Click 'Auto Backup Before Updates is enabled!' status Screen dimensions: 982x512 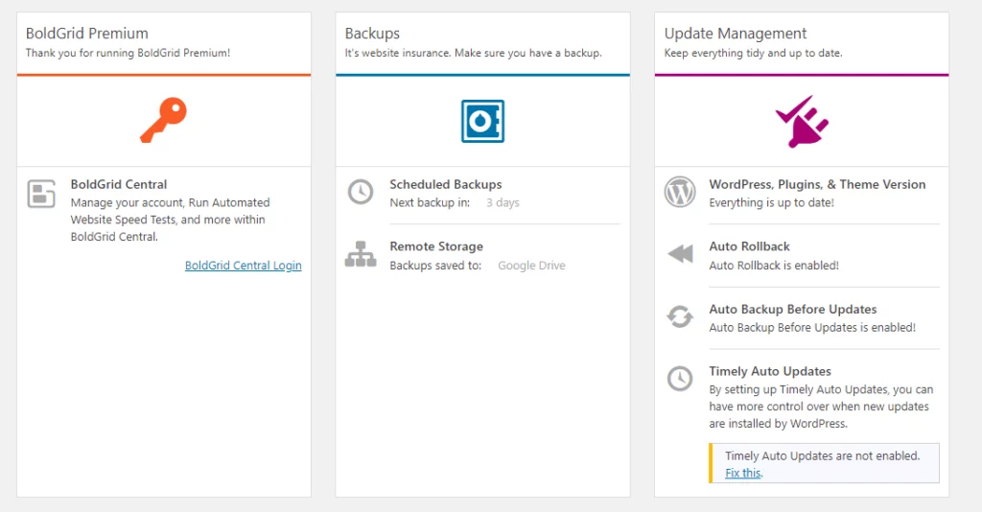click(812, 327)
